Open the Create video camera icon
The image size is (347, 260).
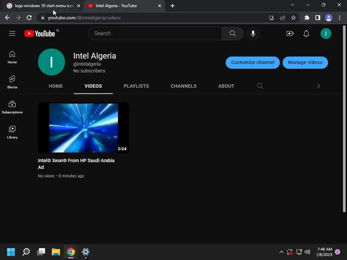[x=290, y=34]
